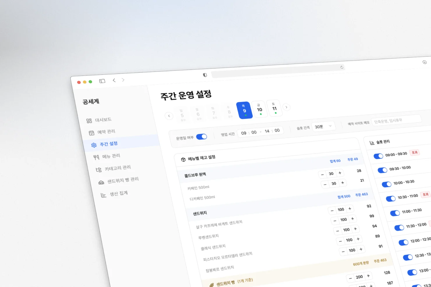Disable the 09:00 - 09:30 slot toggle
The height and width of the screenshot is (287, 431).
[378, 156]
